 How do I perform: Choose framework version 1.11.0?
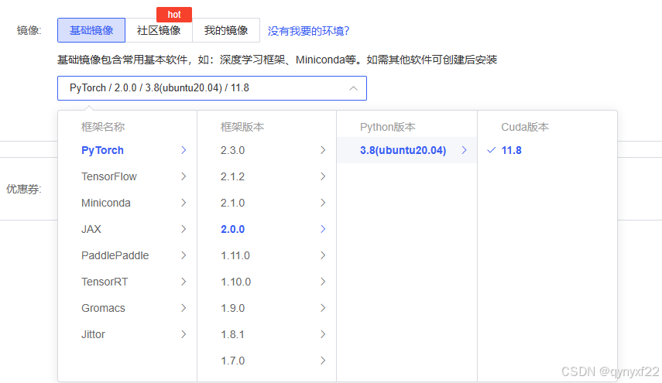[267, 255]
